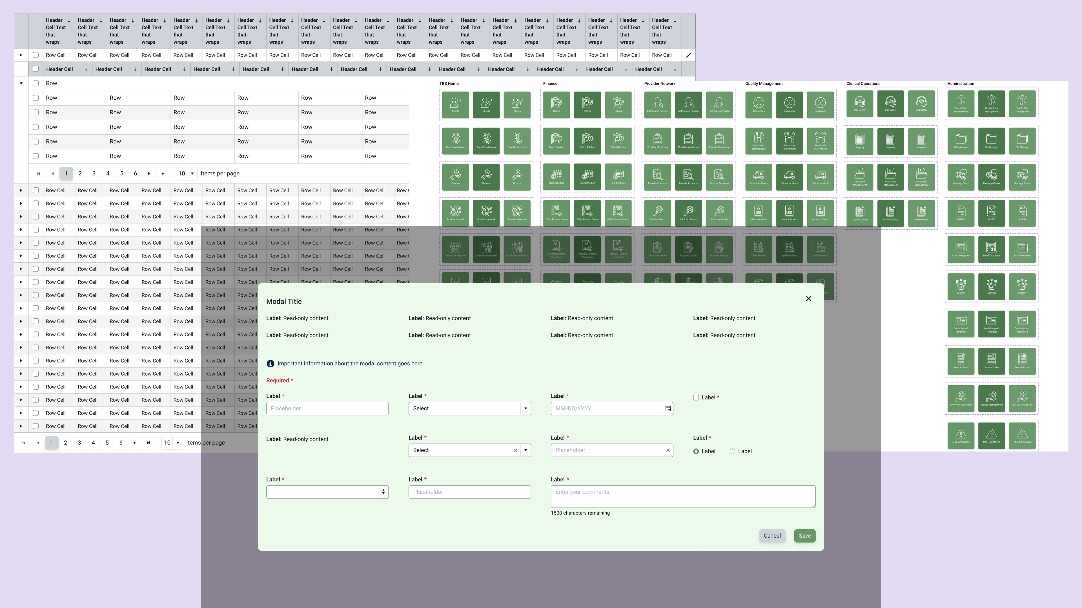The image size is (1082, 608).
Task: Open the dark Provider Concerns tile
Action: click(x=688, y=177)
